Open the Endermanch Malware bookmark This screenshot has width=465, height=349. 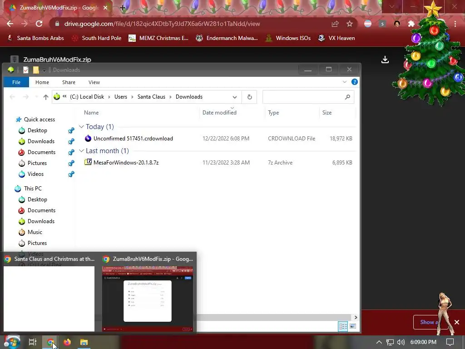227,38
